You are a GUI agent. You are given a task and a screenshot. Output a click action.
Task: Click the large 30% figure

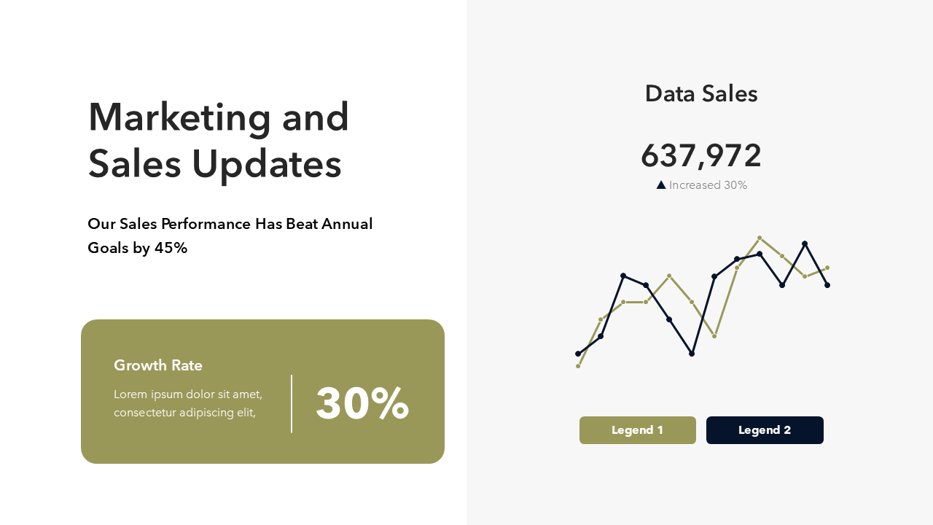[x=362, y=403]
